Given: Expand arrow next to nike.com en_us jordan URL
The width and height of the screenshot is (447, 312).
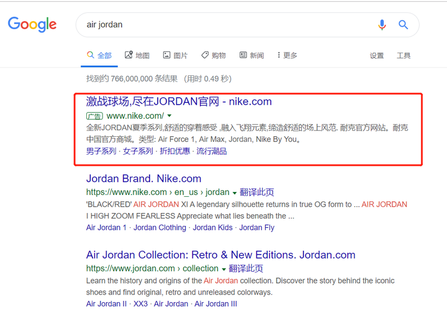Looking at the screenshot, I should click(234, 193).
